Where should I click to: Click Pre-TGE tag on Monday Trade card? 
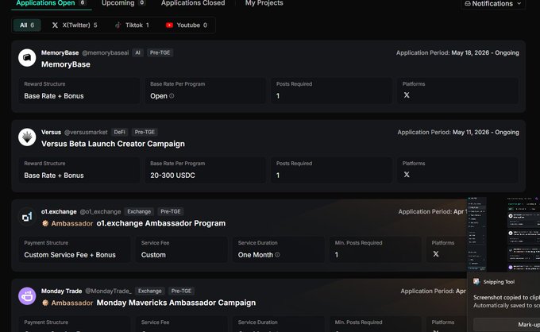coord(181,291)
